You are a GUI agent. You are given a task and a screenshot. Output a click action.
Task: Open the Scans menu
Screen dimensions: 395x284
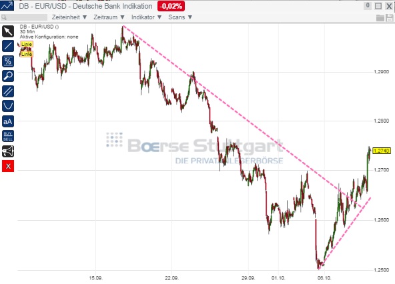pyautogui.click(x=180, y=17)
